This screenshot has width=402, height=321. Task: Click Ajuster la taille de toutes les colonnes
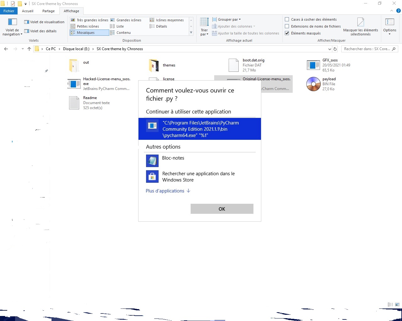tap(245, 33)
